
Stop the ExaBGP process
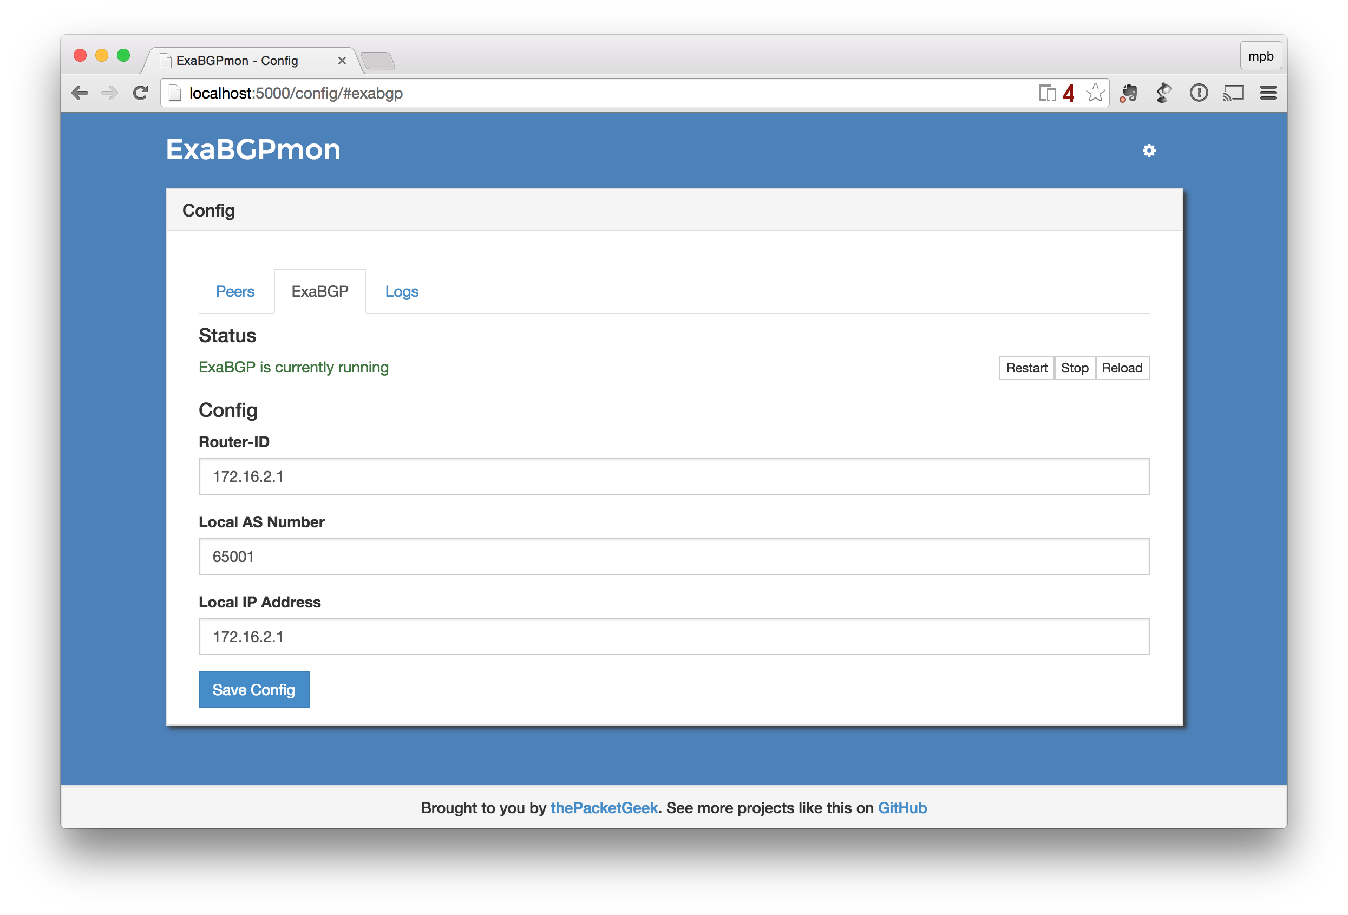pos(1074,368)
